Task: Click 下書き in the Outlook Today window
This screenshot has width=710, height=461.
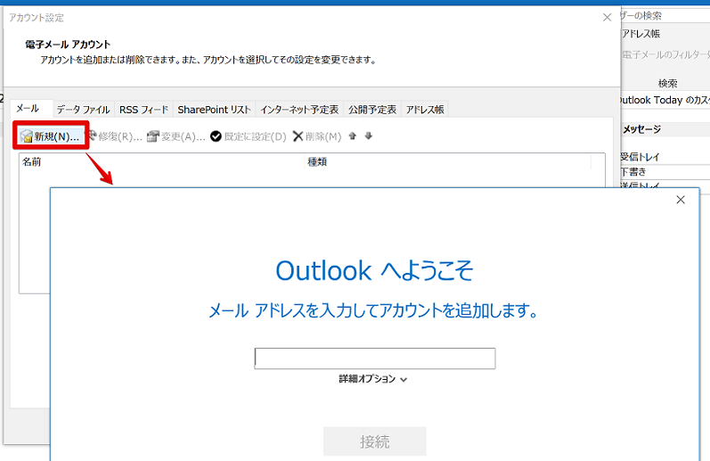Action: (x=632, y=172)
